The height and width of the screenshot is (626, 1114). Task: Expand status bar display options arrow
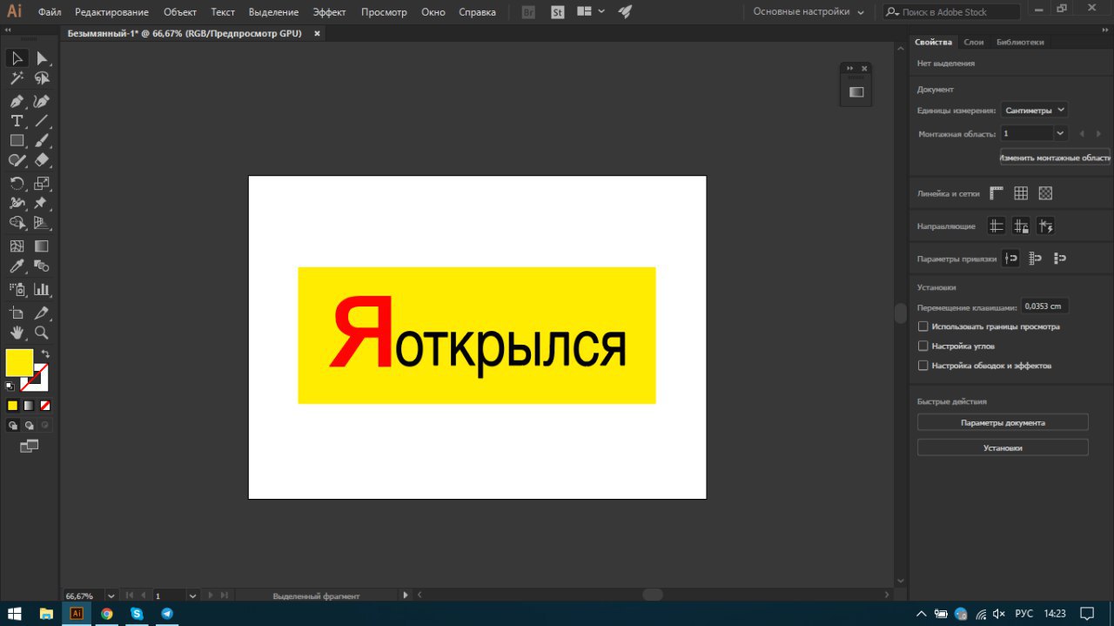pyautogui.click(x=405, y=596)
